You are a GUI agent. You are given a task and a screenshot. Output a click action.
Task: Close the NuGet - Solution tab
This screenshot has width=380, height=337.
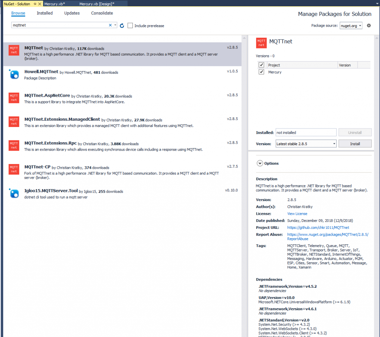click(40, 4)
